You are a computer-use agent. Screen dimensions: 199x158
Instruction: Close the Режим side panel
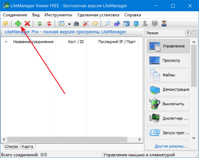pos(194,33)
